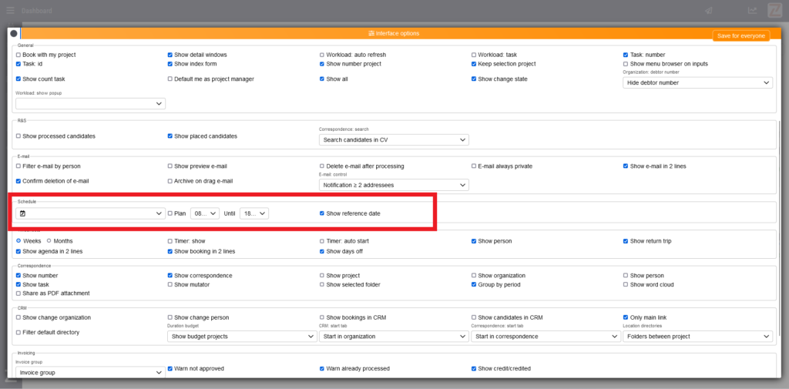Click the dark circle icon on dialog corner

[14, 33]
